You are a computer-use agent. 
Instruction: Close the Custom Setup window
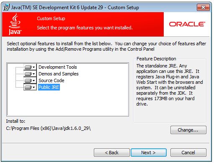(203, 7)
